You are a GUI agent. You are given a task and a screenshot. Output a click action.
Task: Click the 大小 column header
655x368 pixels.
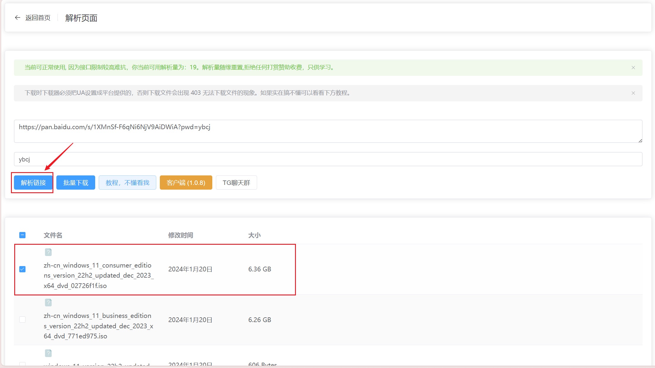click(x=254, y=235)
